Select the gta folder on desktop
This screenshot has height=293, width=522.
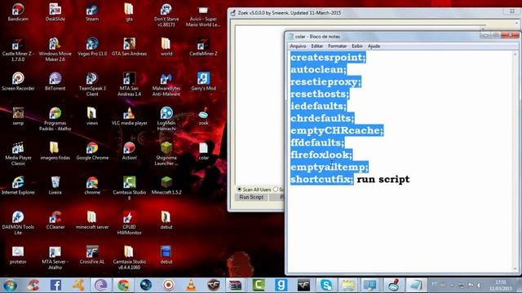click(x=129, y=13)
